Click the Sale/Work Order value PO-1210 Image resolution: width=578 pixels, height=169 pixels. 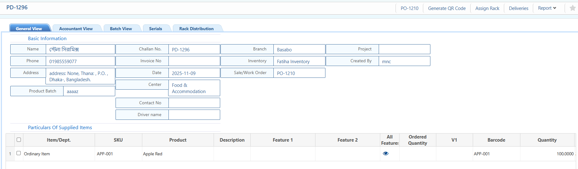pos(286,73)
